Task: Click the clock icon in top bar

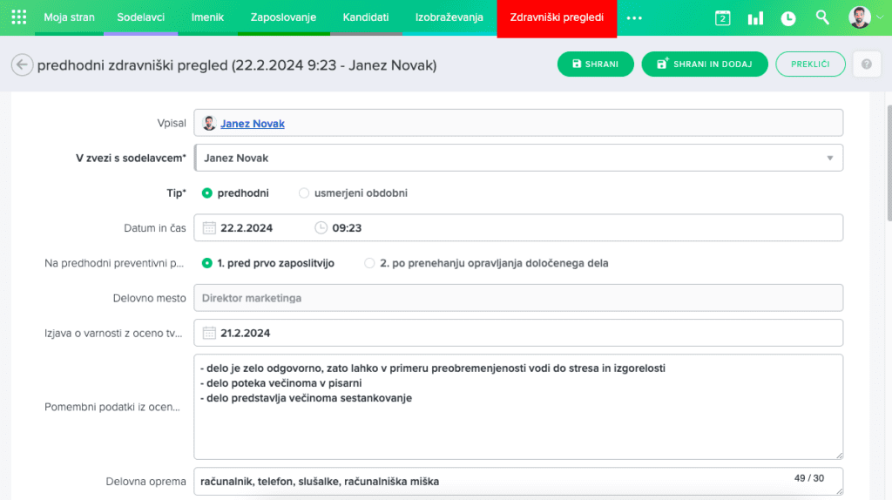Action: click(x=788, y=17)
